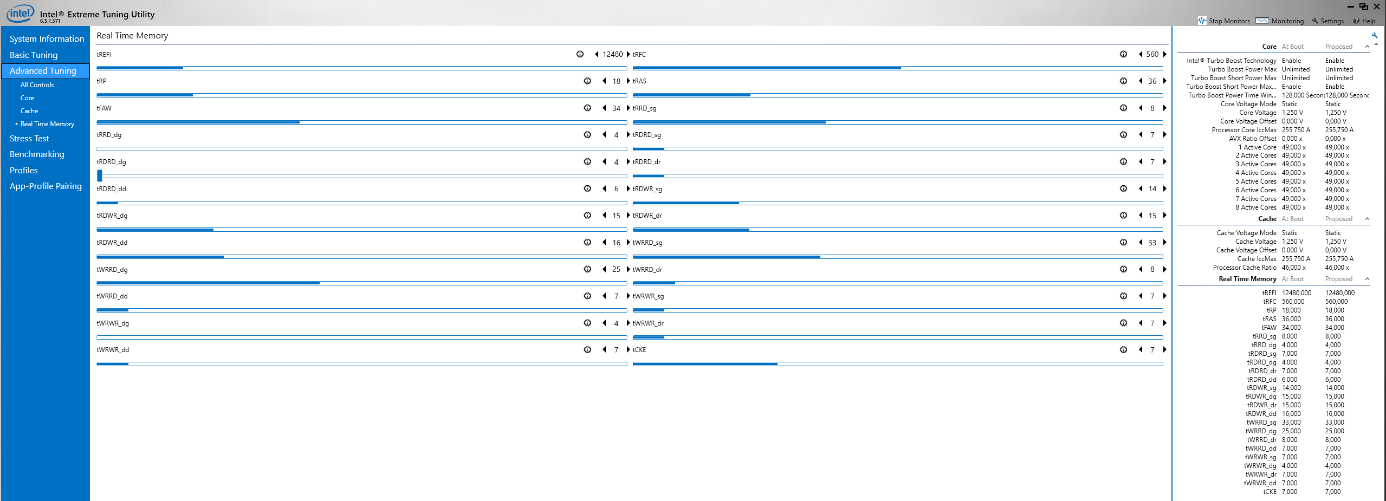1386x501 pixels.
Task: Collapse the Core section in summary panel
Action: [x=1367, y=47]
